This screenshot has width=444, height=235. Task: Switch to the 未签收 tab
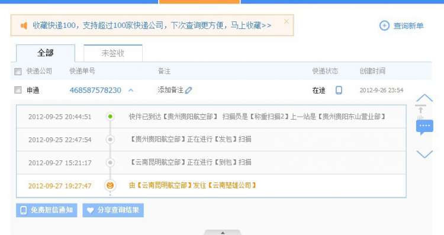tap(113, 53)
